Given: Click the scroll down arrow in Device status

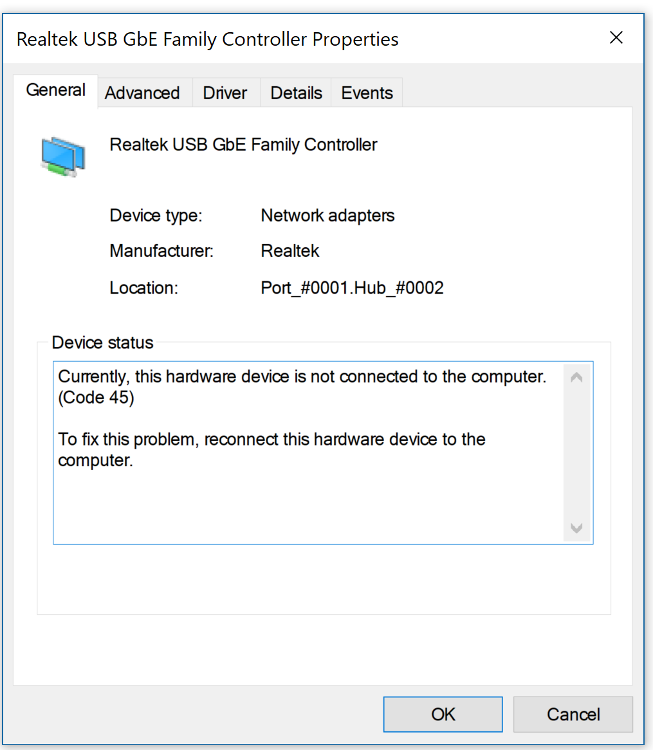Looking at the screenshot, I should [576, 528].
